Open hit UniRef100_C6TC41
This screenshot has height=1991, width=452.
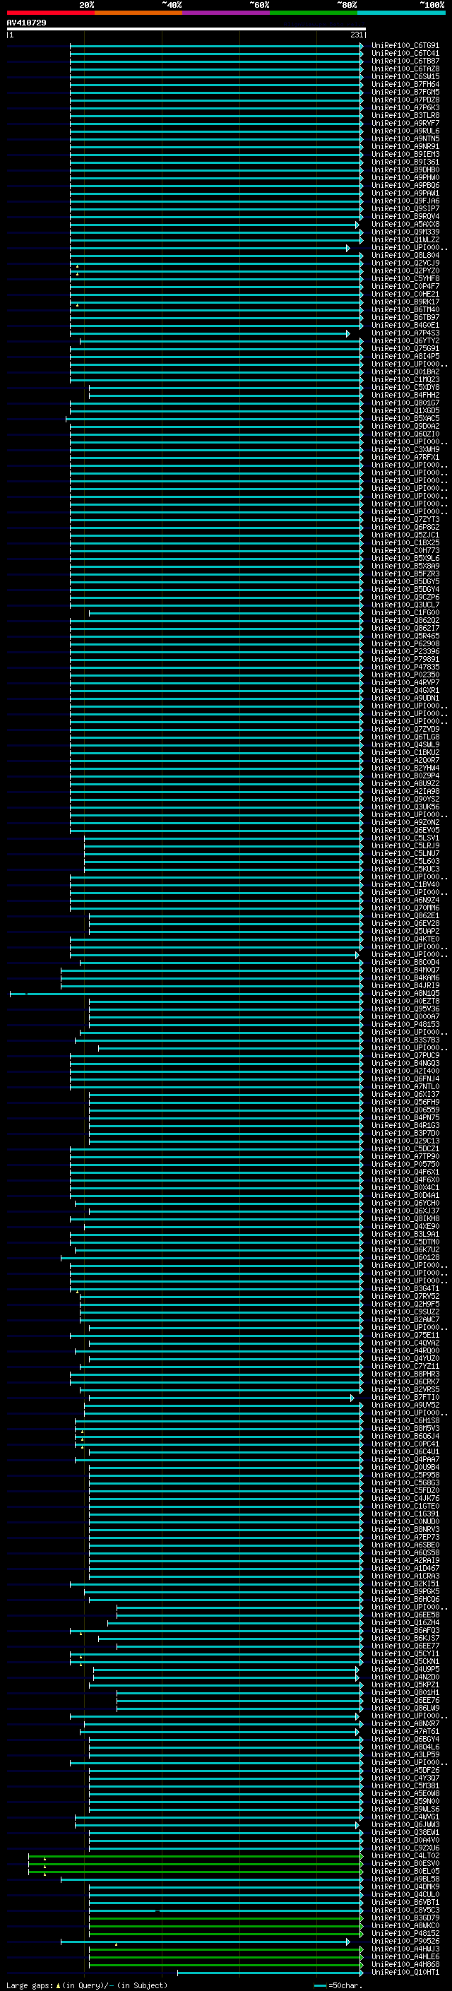[405, 54]
